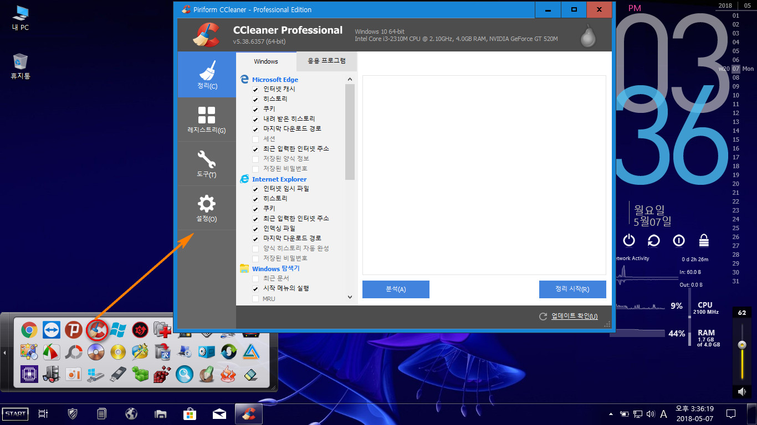The width and height of the screenshot is (757, 425).
Task: Open the 정리(C) cleaner section in the sidebar
Action: click(207, 75)
